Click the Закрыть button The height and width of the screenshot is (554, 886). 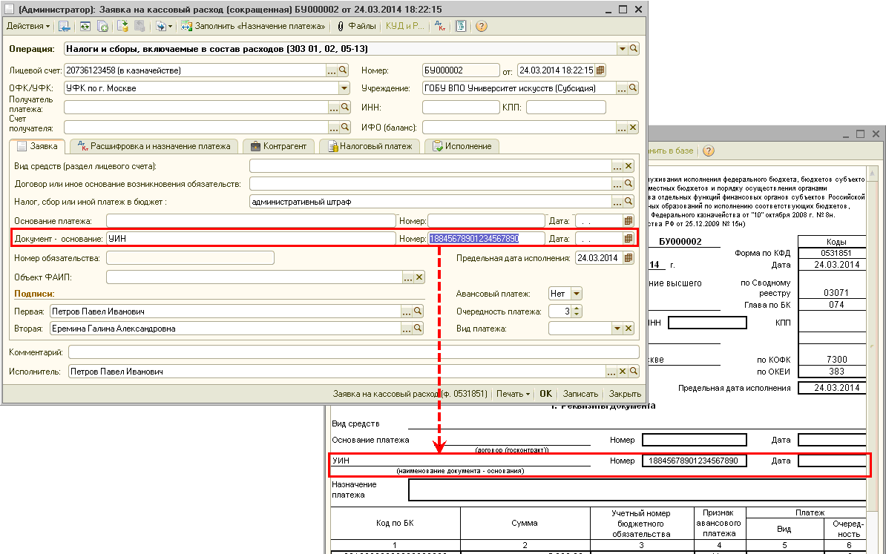[625, 394]
